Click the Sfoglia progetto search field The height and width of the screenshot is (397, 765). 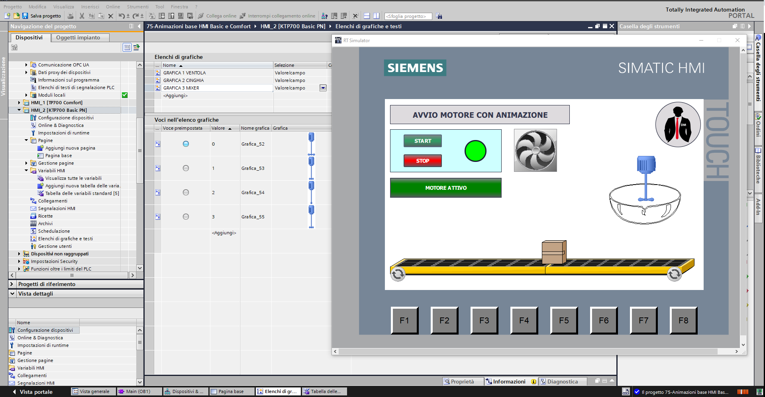coord(408,16)
